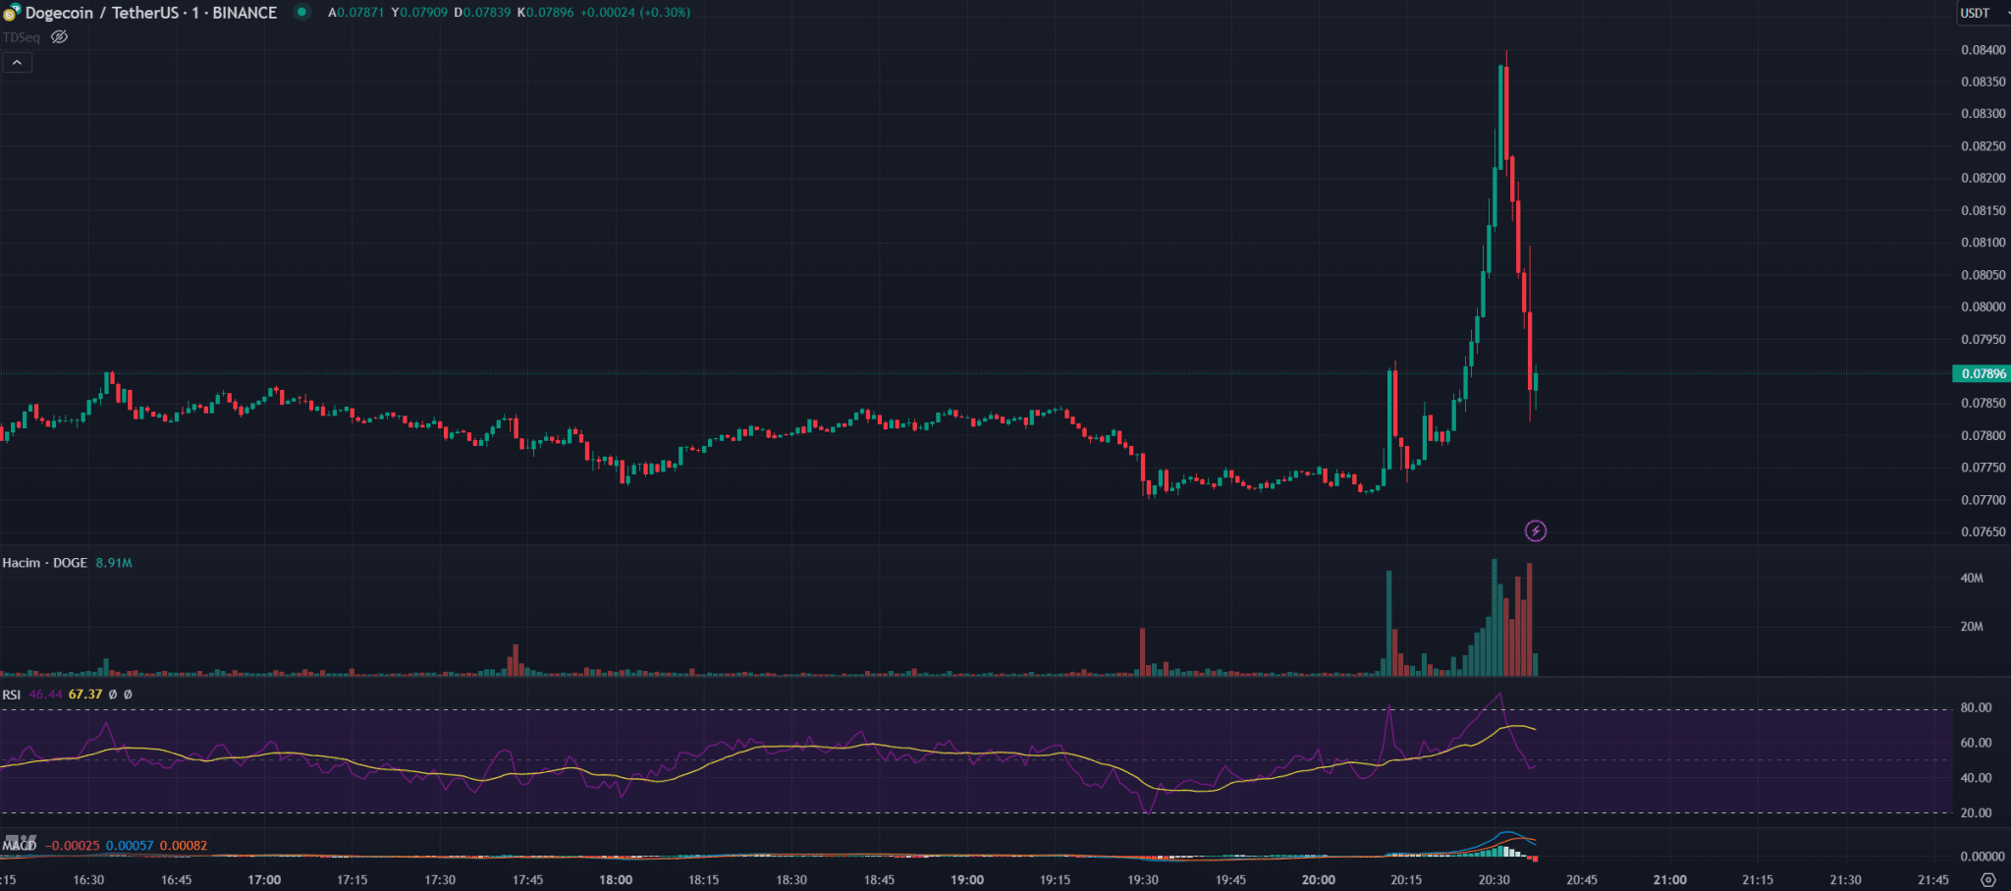Viewport: 2011px width, 891px height.
Task: Open the USDT currency selector
Action: [1975, 13]
